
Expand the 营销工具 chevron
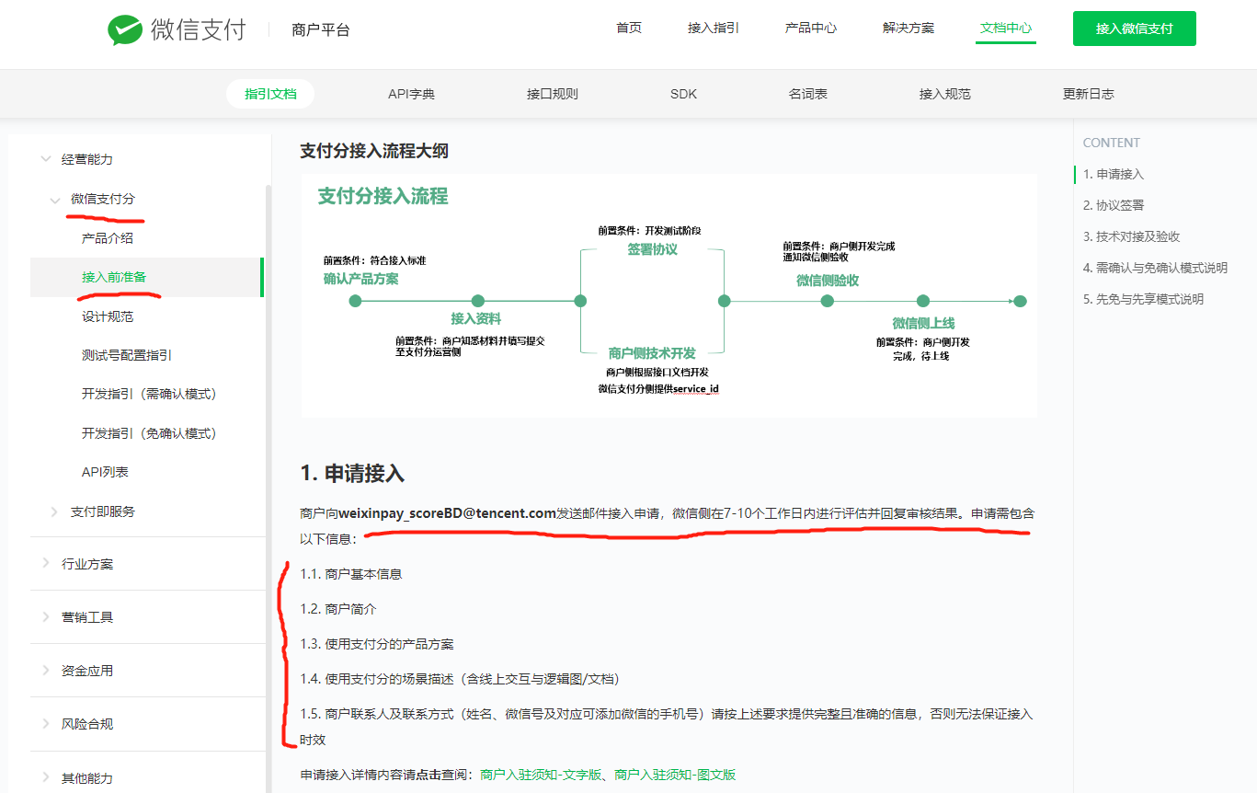(46, 616)
